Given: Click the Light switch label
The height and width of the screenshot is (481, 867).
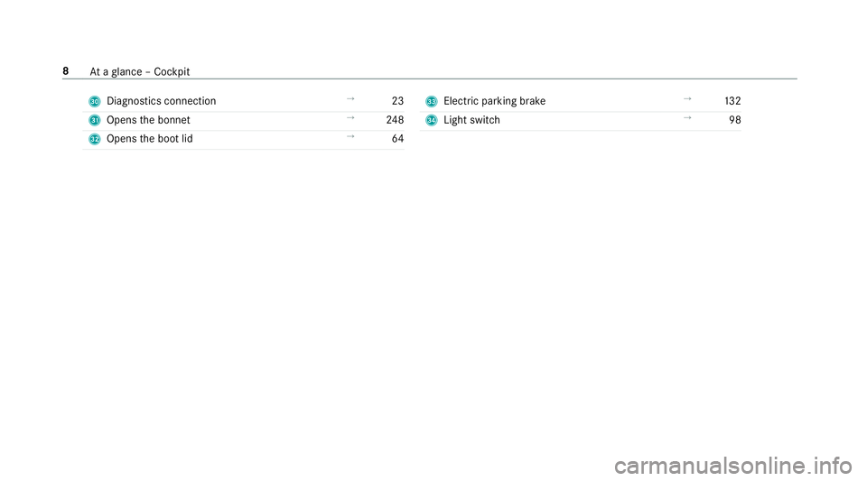Looking at the screenshot, I should (x=471, y=120).
